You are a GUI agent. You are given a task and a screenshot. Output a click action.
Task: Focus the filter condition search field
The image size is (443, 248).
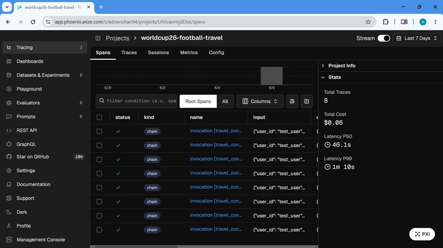(x=136, y=102)
